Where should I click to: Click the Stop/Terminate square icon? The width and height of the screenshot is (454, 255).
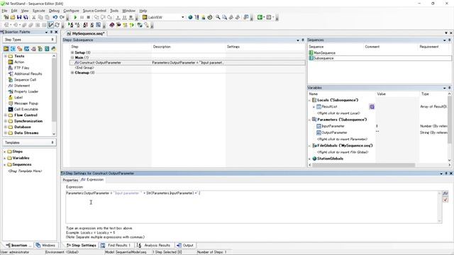[89, 17]
